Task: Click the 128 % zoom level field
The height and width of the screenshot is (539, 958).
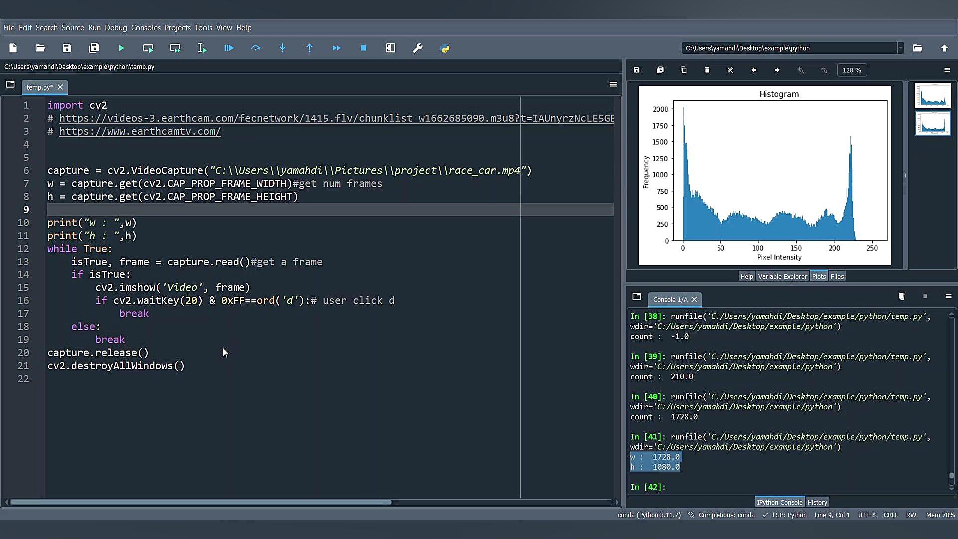Action: 852,70
